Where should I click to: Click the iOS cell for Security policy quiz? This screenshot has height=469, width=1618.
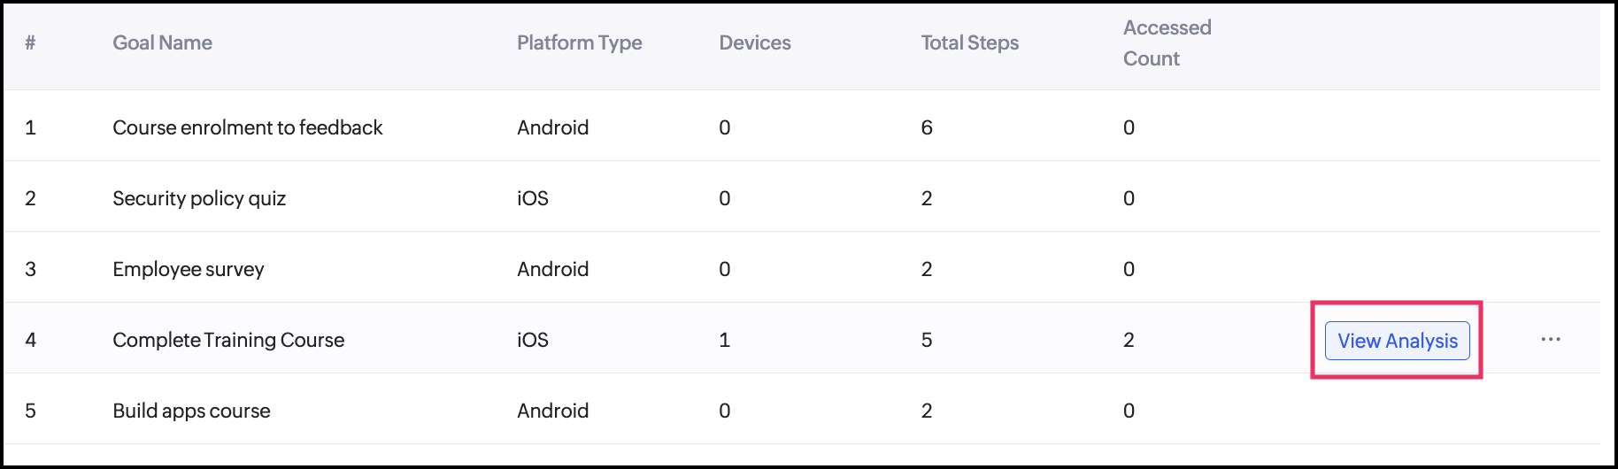[x=533, y=198]
